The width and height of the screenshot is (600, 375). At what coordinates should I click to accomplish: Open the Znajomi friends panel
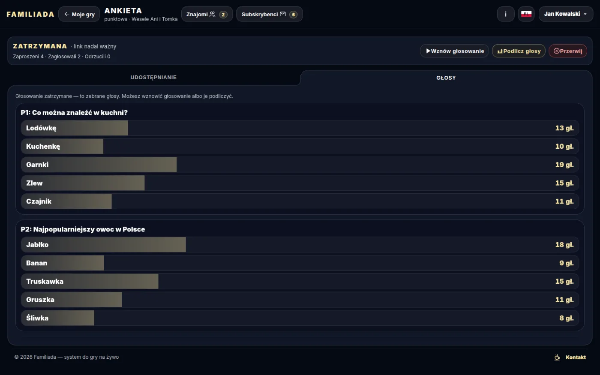point(207,14)
